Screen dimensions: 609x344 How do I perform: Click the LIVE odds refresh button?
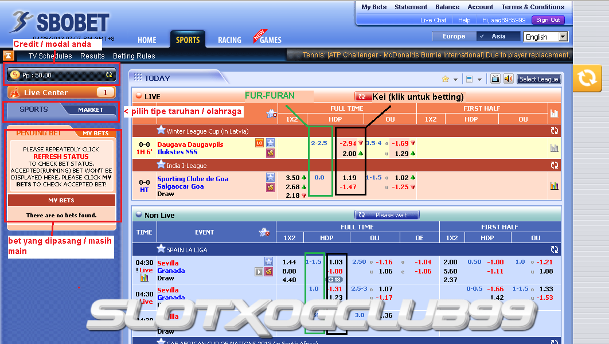[x=362, y=97]
